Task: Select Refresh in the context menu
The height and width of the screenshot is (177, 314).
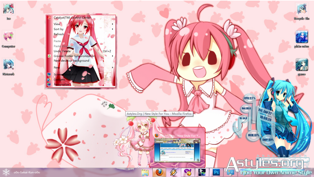Action: [59, 34]
